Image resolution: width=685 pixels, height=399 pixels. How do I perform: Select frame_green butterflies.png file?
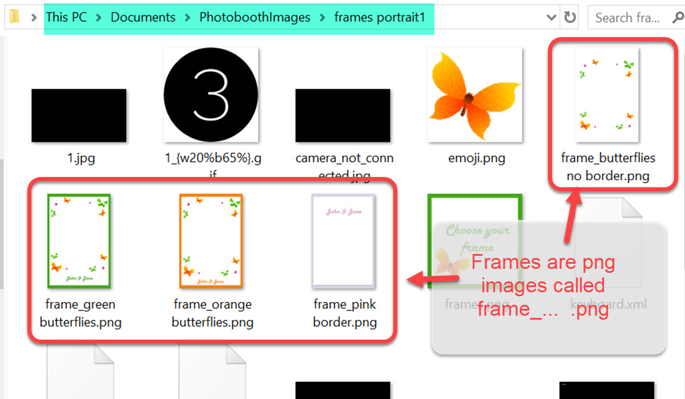80,261
